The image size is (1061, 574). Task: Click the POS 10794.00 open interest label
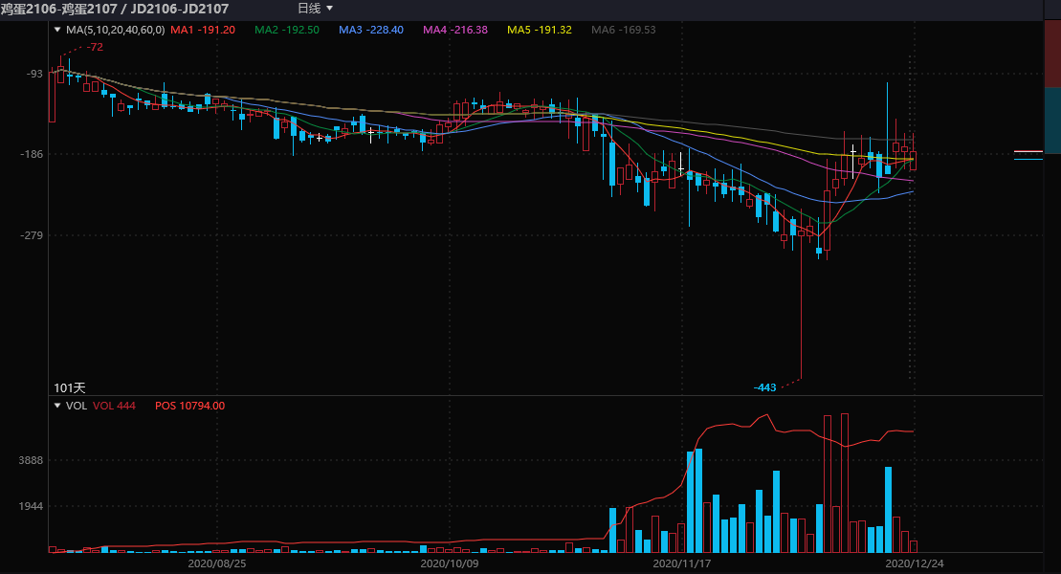(189, 406)
